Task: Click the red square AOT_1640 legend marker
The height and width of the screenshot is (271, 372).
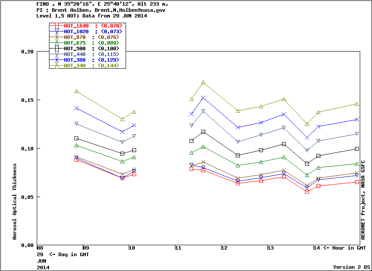Action: pyautogui.click(x=56, y=26)
